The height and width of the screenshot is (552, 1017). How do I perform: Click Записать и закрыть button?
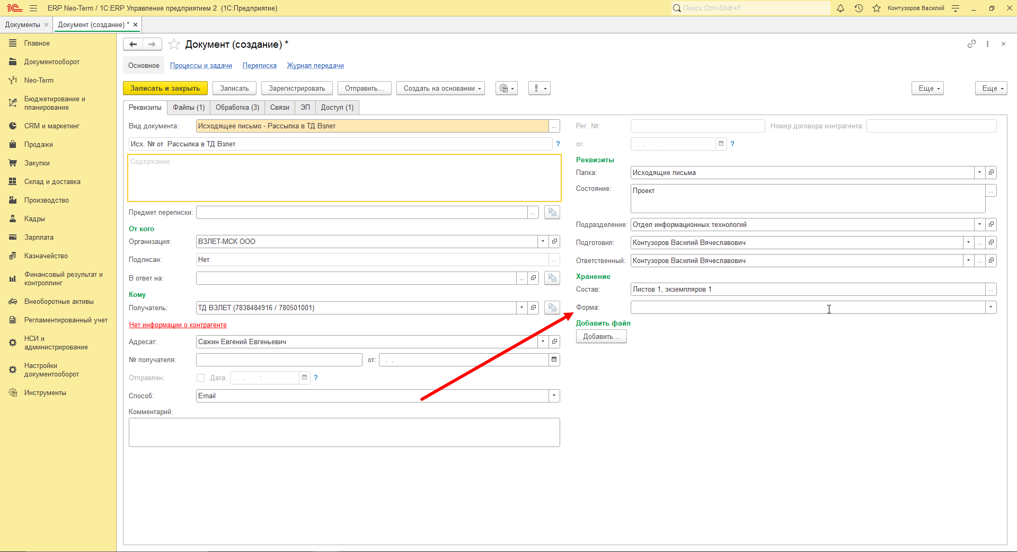(x=165, y=88)
